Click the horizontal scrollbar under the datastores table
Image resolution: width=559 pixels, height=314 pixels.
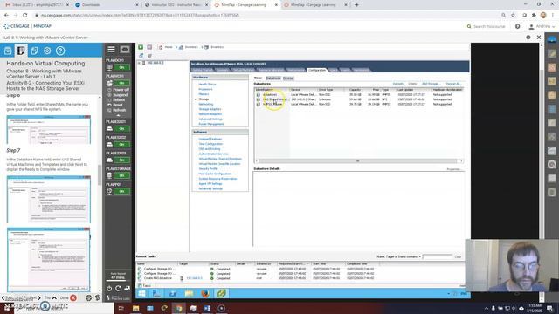(358, 161)
